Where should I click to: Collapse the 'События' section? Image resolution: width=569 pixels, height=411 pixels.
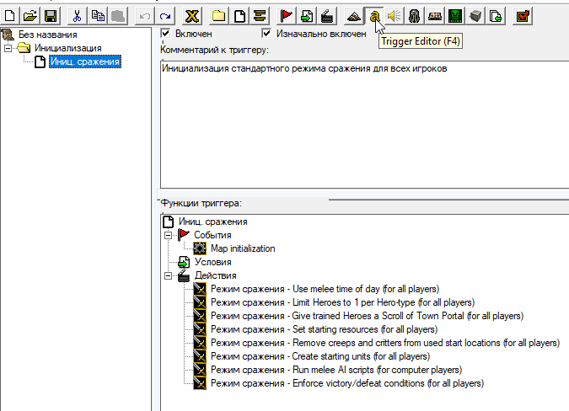(x=168, y=235)
